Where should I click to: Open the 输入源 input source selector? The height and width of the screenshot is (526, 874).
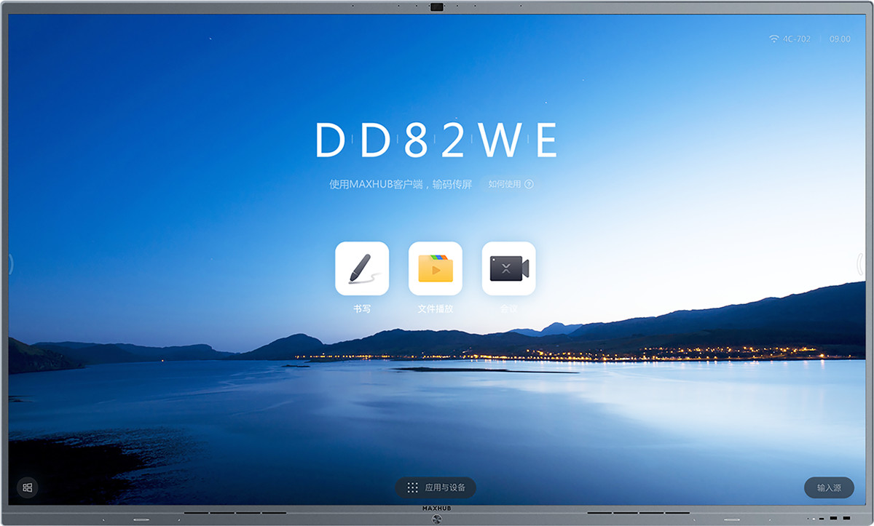[829, 487]
